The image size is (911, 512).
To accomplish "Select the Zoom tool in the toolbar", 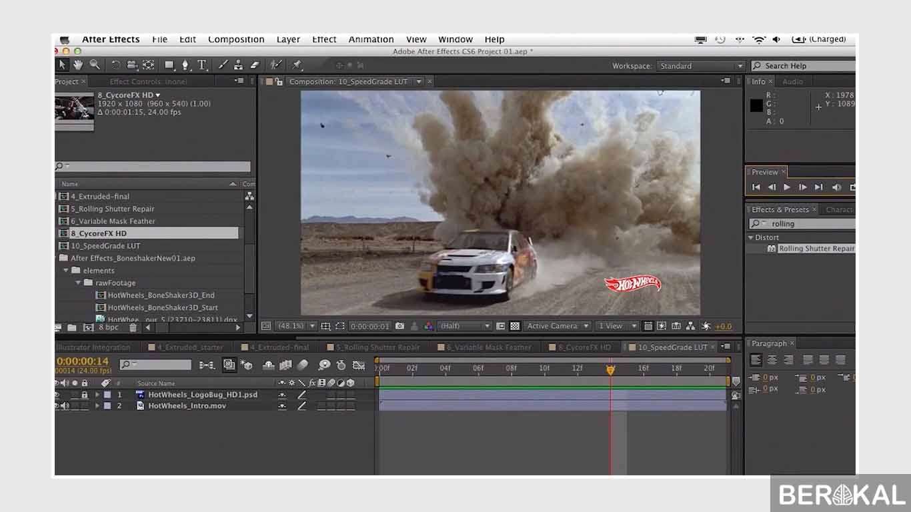I will 93,65.
